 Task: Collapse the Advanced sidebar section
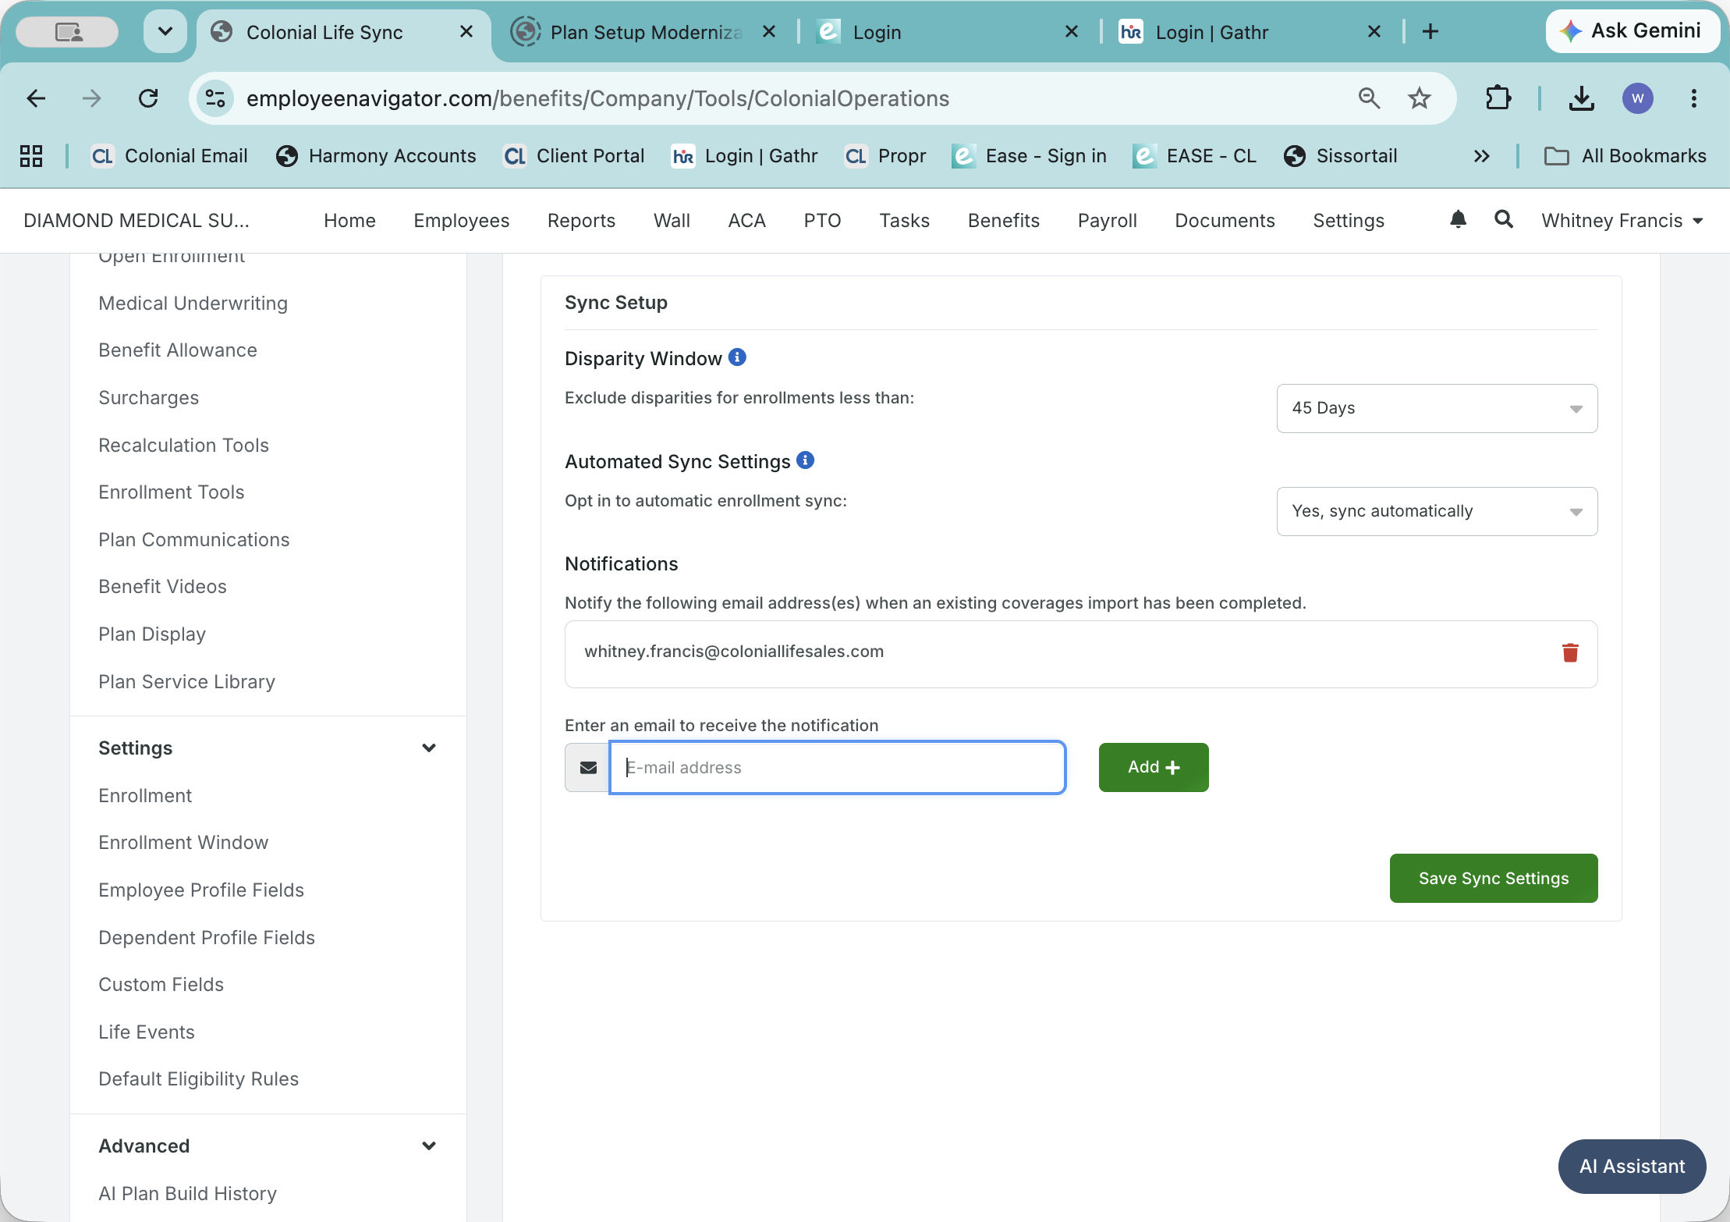pos(428,1146)
